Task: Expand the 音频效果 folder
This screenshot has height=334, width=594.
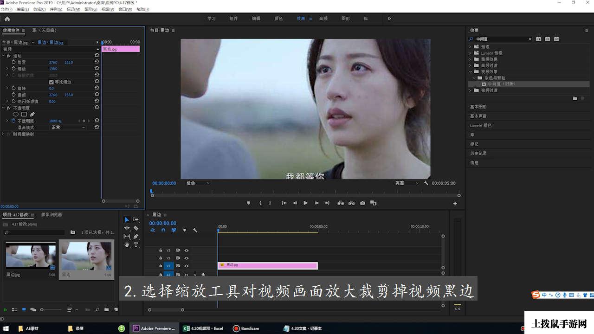Action: click(470, 59)
